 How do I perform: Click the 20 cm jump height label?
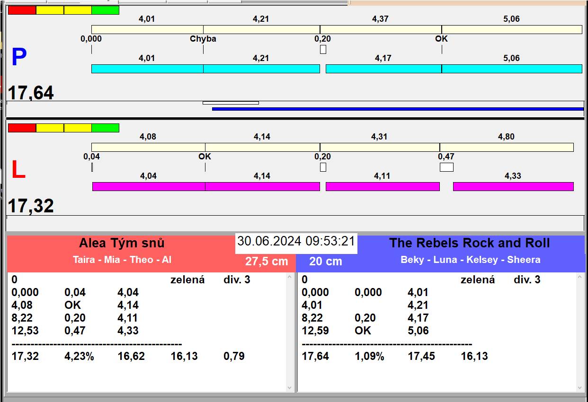click(x=325, y=261)
